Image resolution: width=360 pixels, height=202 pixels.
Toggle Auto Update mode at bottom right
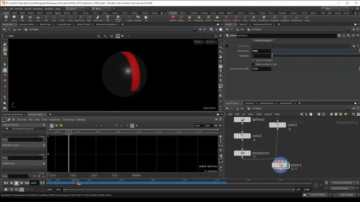click(346, 195)
